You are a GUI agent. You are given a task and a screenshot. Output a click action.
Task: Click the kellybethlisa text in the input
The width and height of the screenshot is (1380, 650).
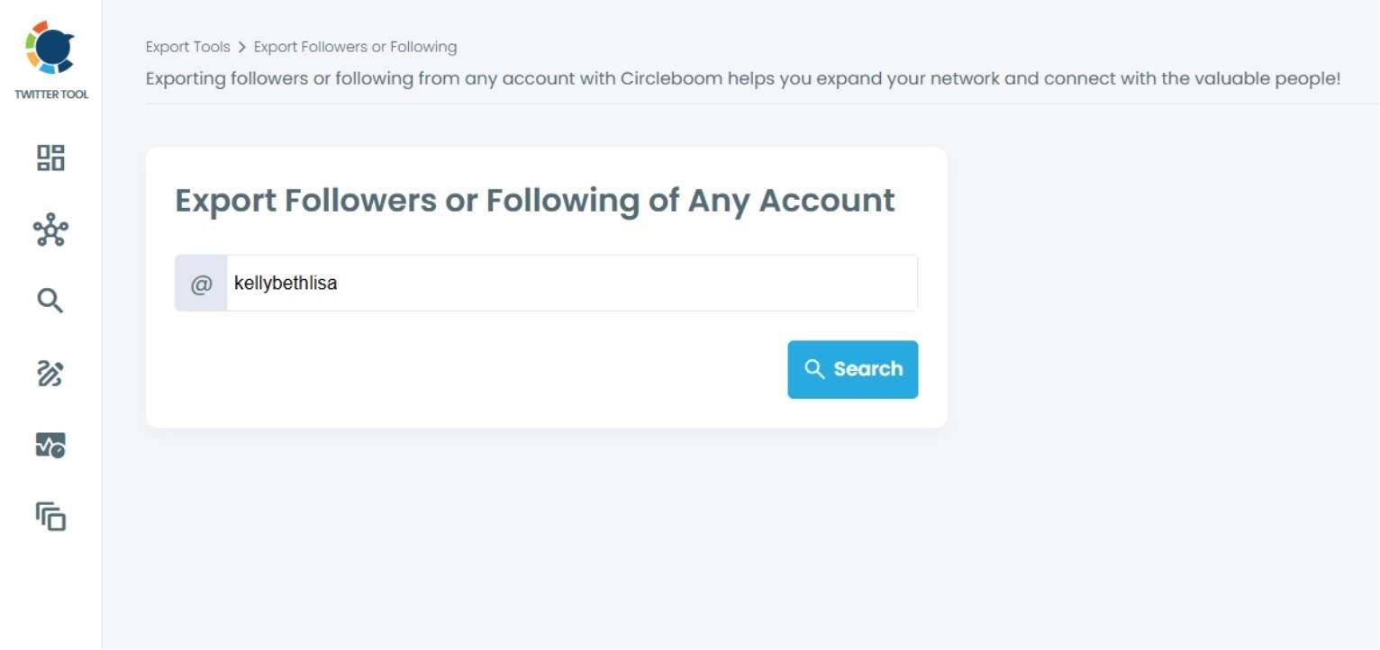tap(286, 283)
